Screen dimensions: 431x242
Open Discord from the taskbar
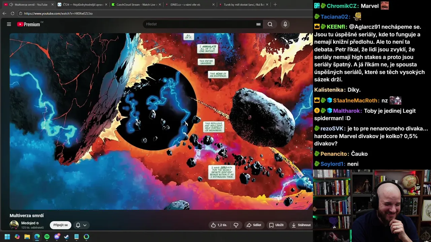coord(57,237)
